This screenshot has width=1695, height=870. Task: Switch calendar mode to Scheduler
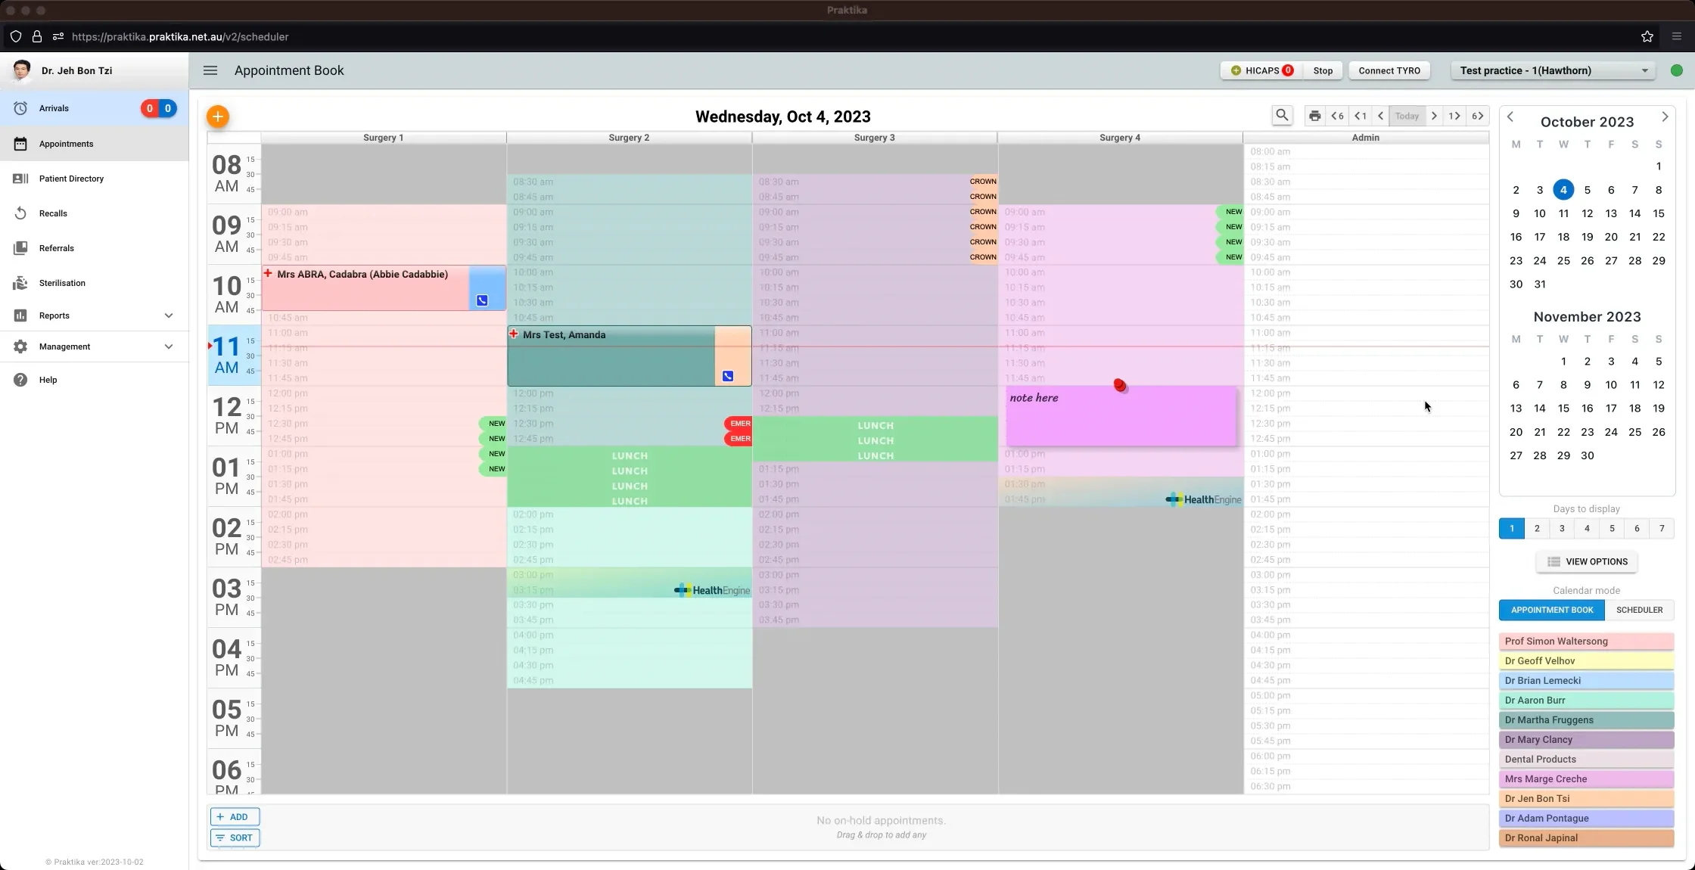(x=1640, y=610)
